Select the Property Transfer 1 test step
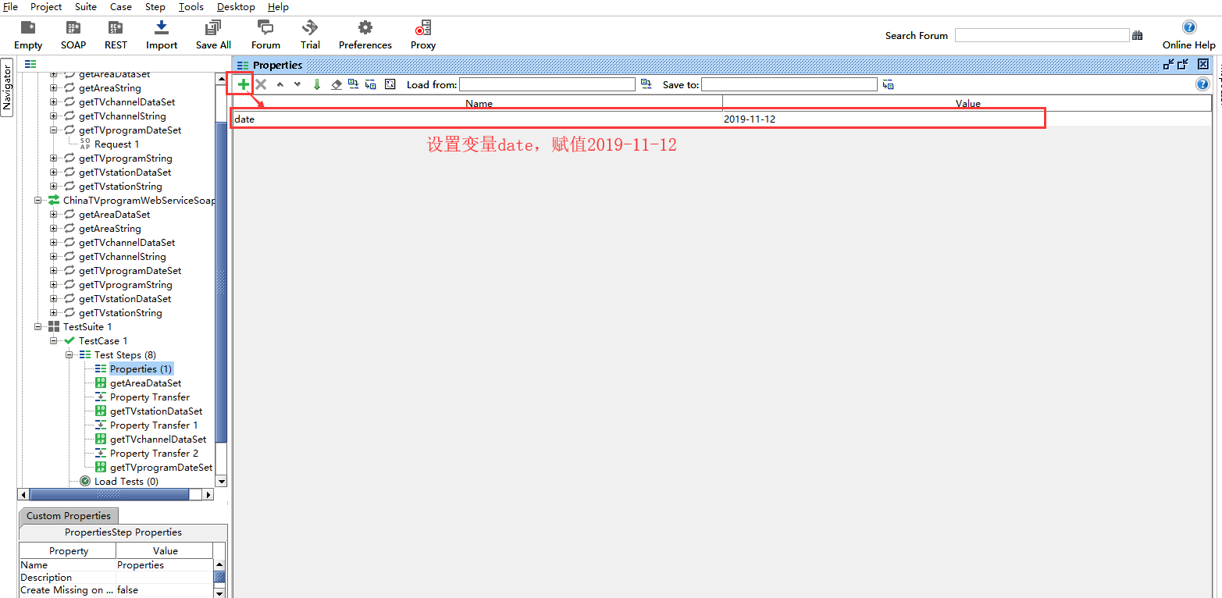This screenshot has width=1222, height=598. coord(153,425)
